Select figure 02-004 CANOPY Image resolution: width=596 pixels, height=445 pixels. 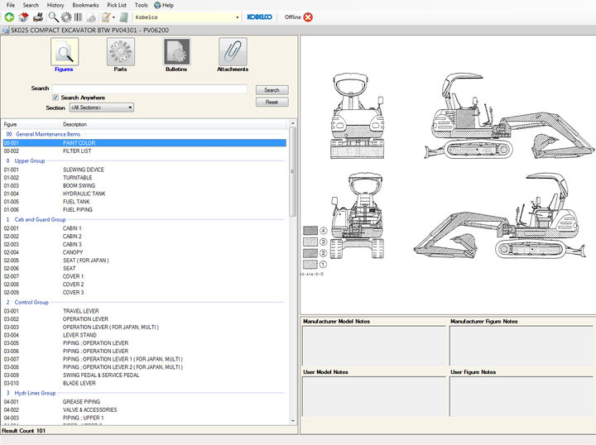click(x=144, y=252)
